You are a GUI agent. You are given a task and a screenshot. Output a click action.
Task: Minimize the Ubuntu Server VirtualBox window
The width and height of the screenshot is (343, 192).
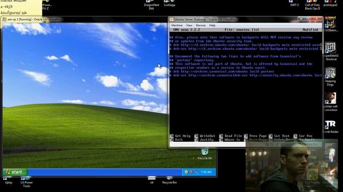301,19
